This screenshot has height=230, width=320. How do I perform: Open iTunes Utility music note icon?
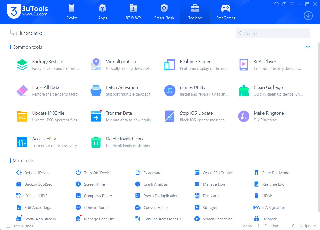(170, 90)
